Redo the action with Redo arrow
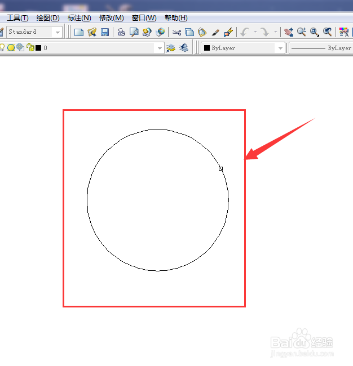The image size is (353, 366). 264,32
